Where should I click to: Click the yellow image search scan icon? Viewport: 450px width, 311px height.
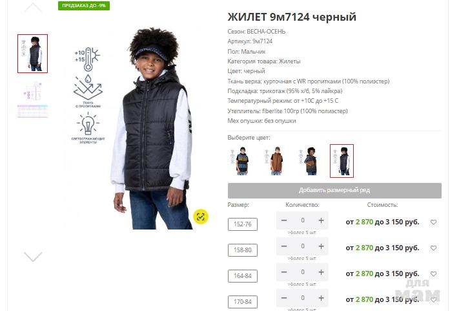[x=201, y=217]
